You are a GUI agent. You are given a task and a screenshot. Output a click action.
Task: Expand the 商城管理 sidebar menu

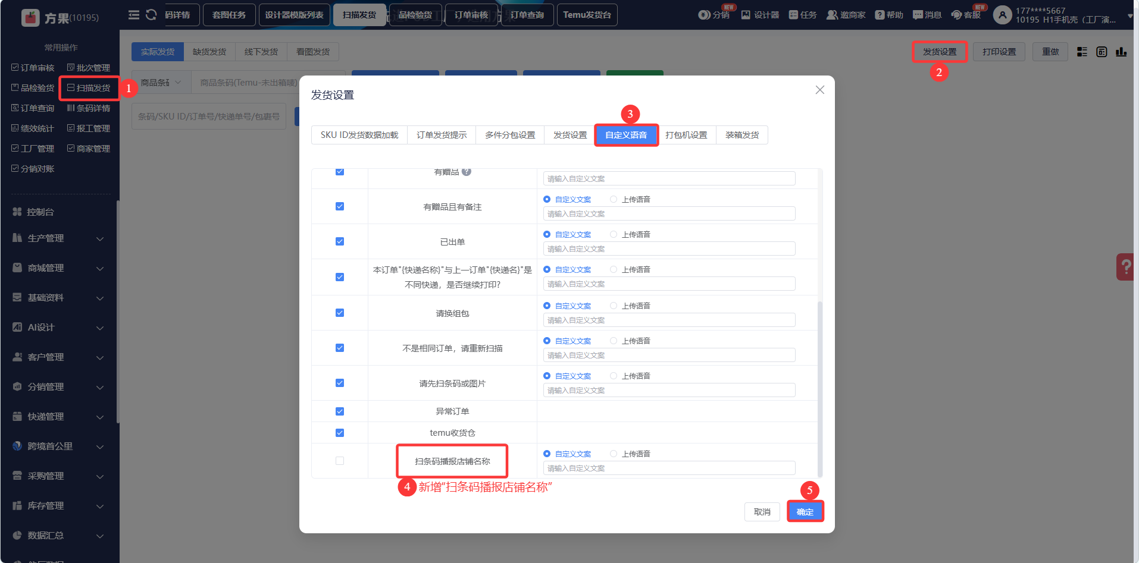(x=60, y=268)
